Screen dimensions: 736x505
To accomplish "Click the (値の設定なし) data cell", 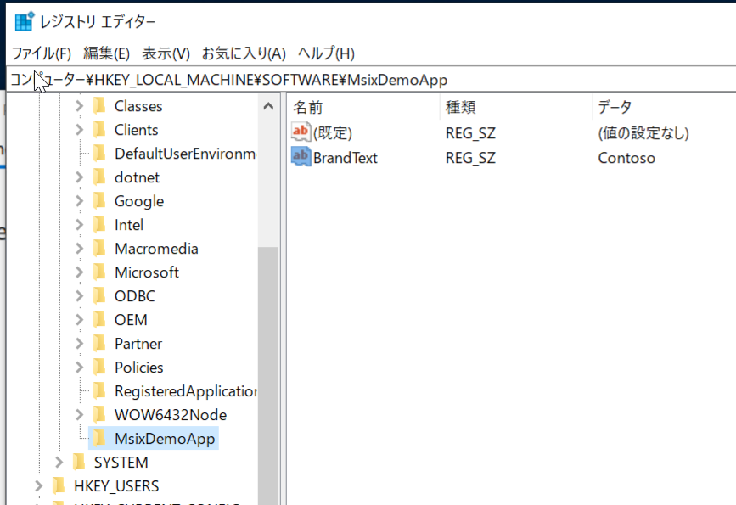I will pos(643,133).
